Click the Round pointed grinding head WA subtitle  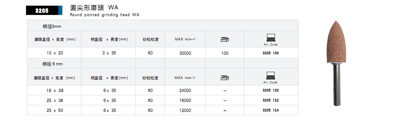click(104, 15)
